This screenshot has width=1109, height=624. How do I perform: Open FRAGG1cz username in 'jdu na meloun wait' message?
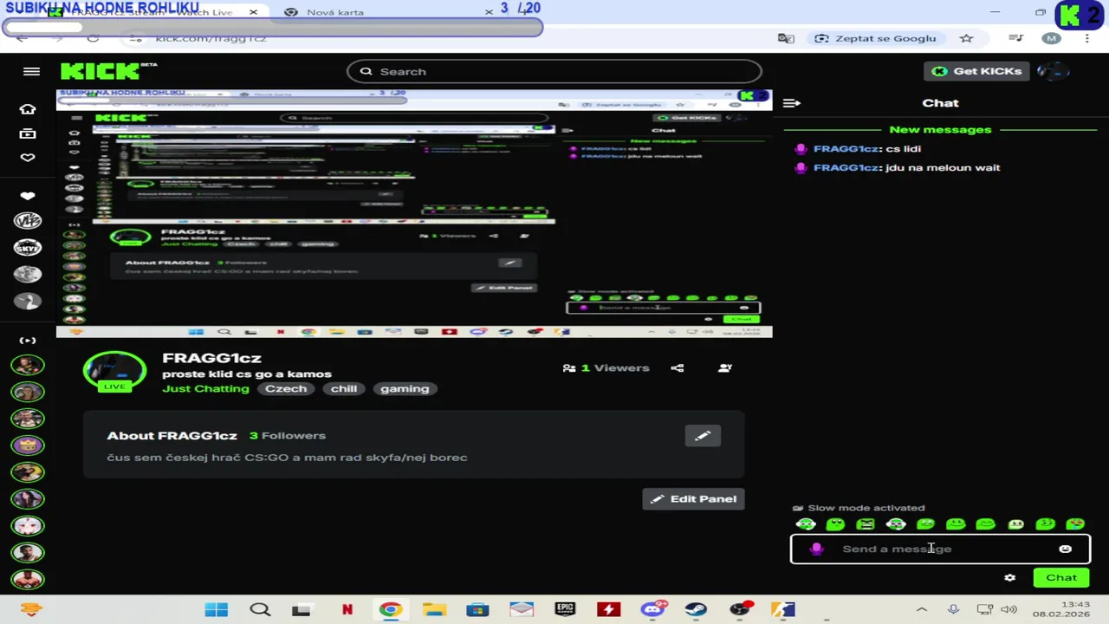(x=846, y=167)
